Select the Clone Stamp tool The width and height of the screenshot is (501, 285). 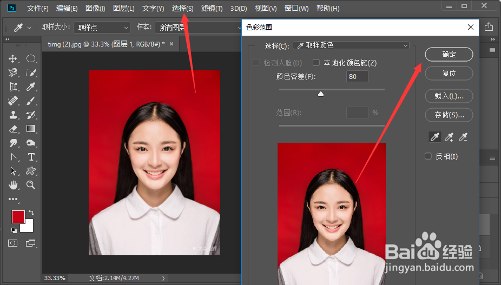pos(13,115)
